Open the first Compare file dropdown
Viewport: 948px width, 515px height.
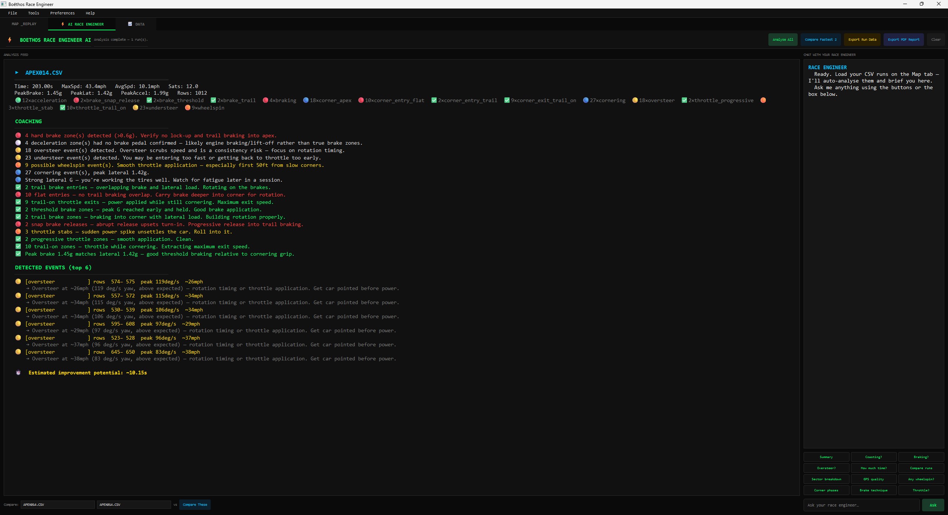pyautogui.click(x=58, y=505)
